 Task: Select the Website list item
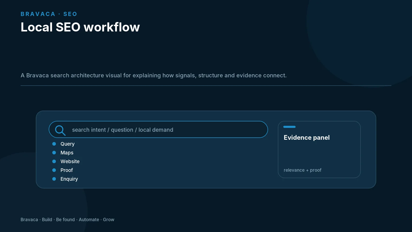click(70, 161)
